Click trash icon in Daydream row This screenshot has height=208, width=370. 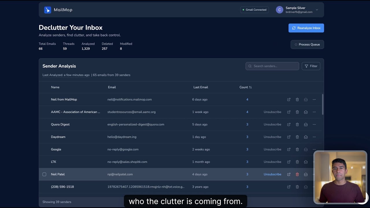tap(297, 137)
